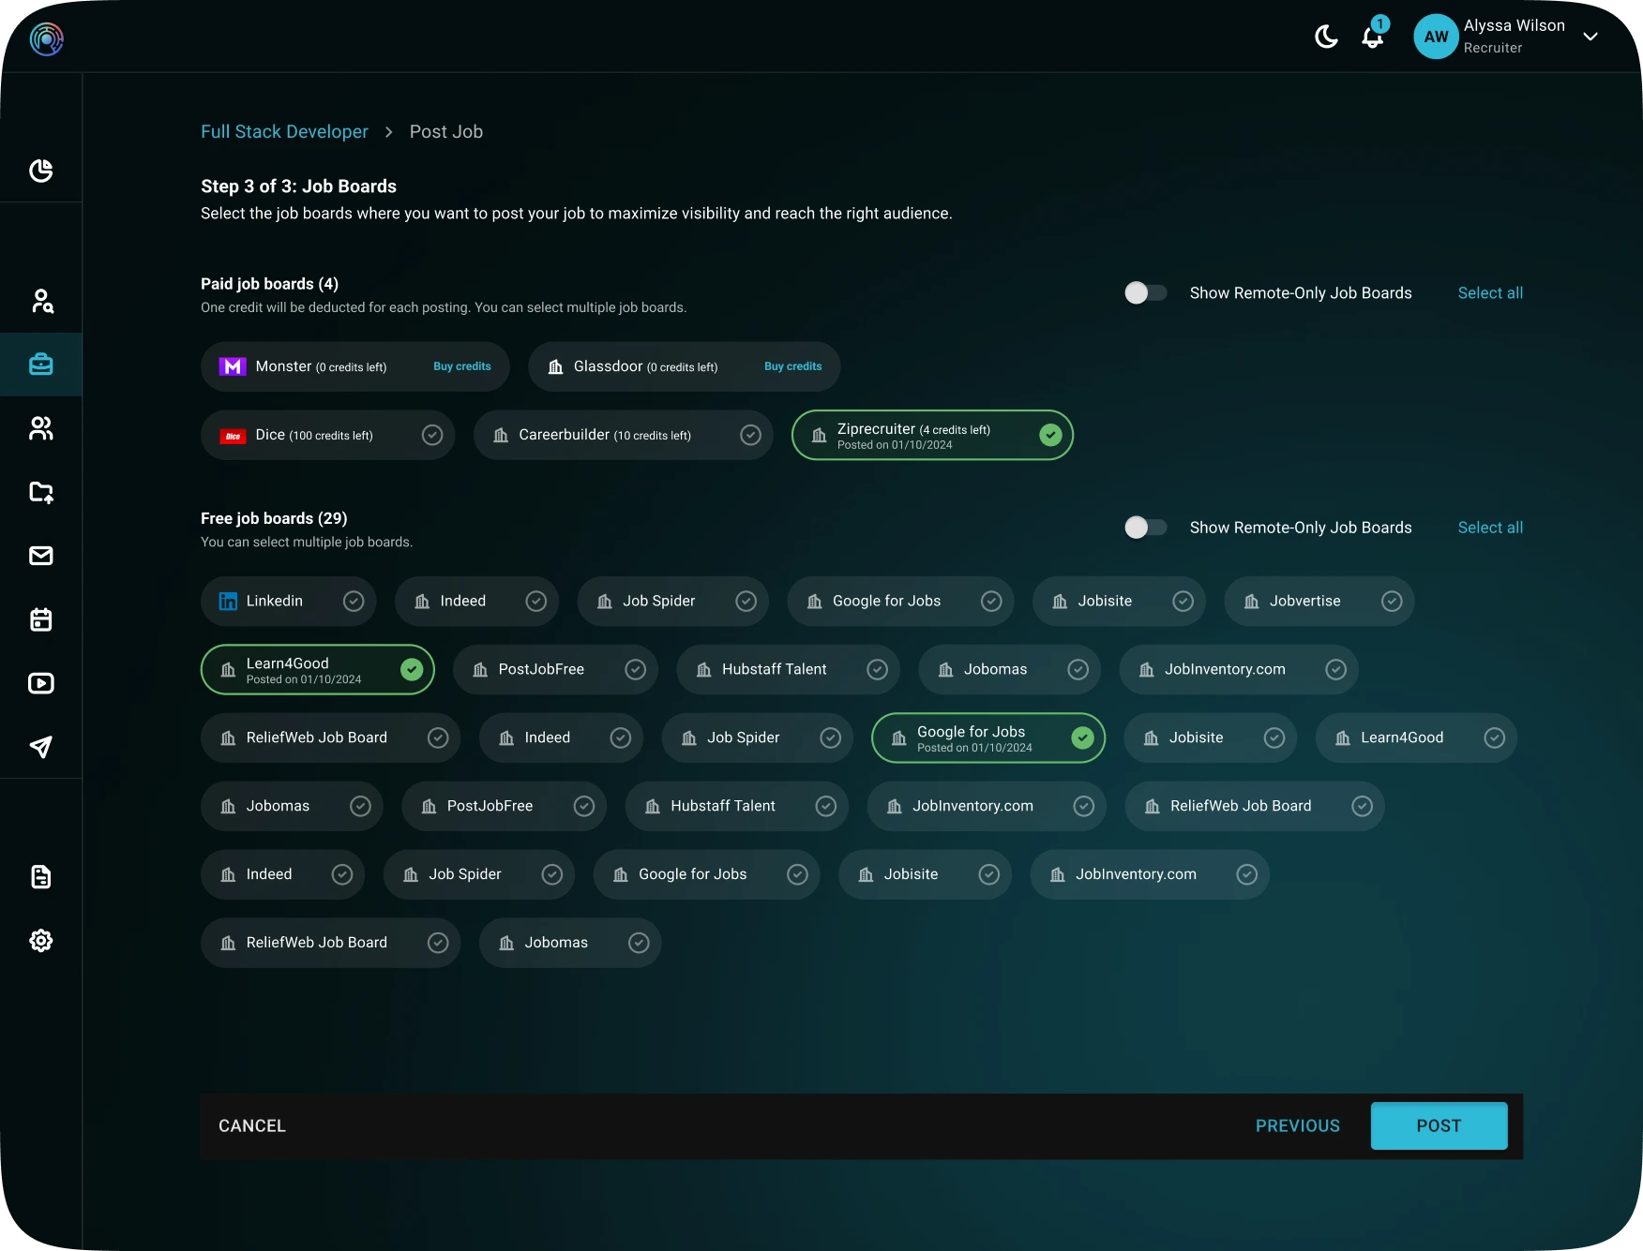Buy credits for Monster job board
Image resolution: width=1643 pixels, height=1251 pixels.
[x=461, y=366]
